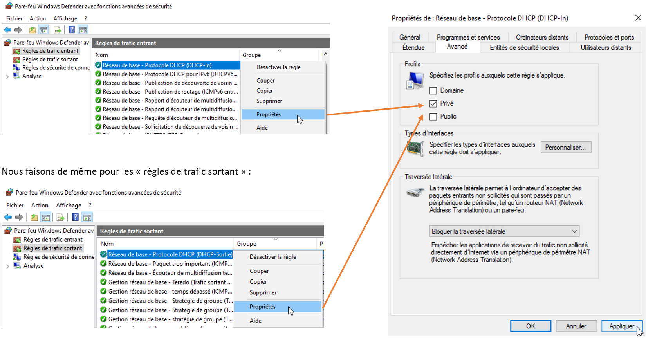Image resolution: width=646 pixels, height=339 pixels.
Task: Click the green check icon of the Teredo outbound rule
Action: 103,282
